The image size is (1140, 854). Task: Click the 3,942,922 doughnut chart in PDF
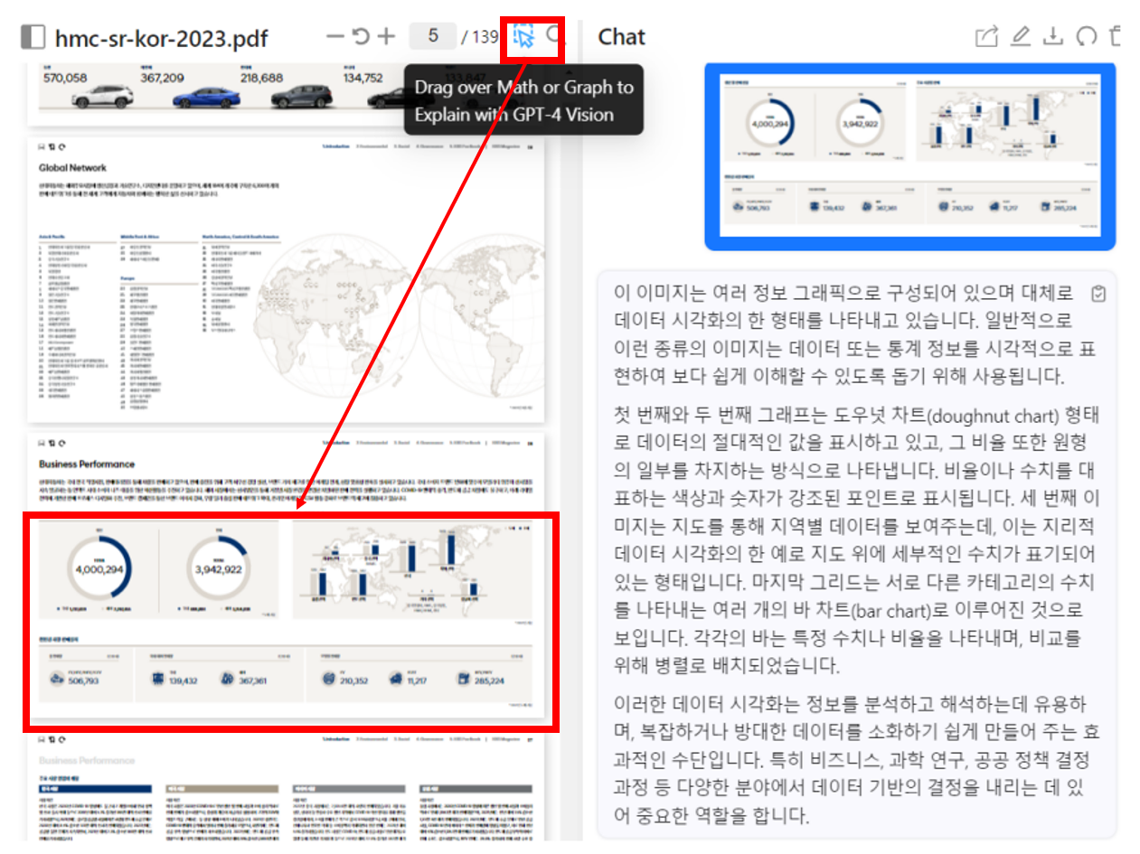pyautogui.click(x=219, y=569)
